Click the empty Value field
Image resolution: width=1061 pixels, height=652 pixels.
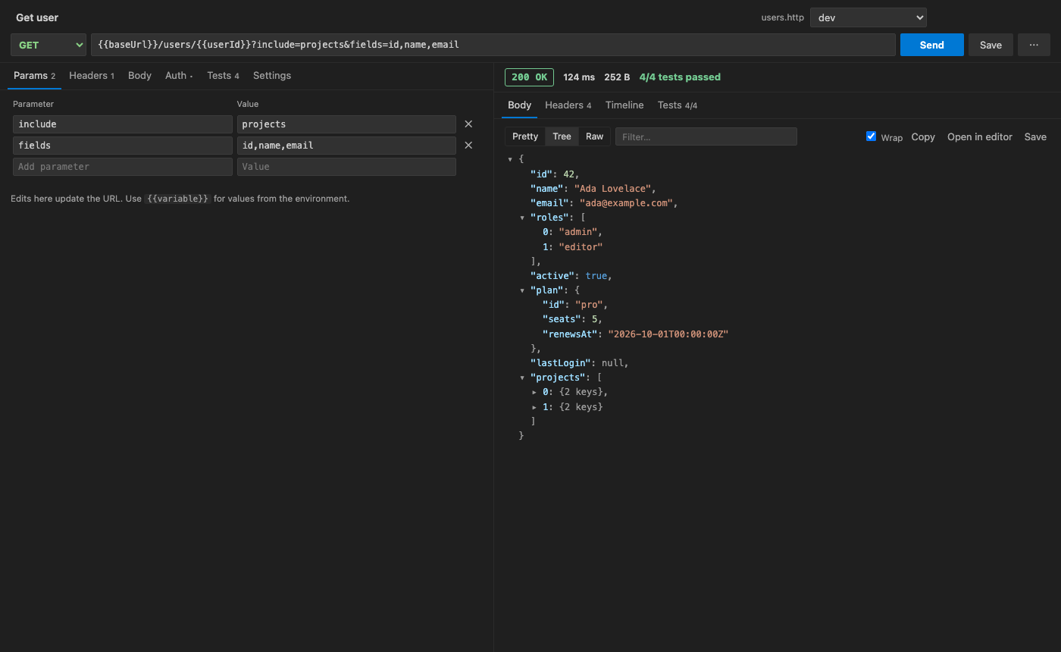click(x=346, y=167)
